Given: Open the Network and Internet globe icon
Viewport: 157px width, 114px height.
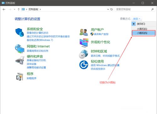Looking at the screenshot, I should [x=19, y=49].
